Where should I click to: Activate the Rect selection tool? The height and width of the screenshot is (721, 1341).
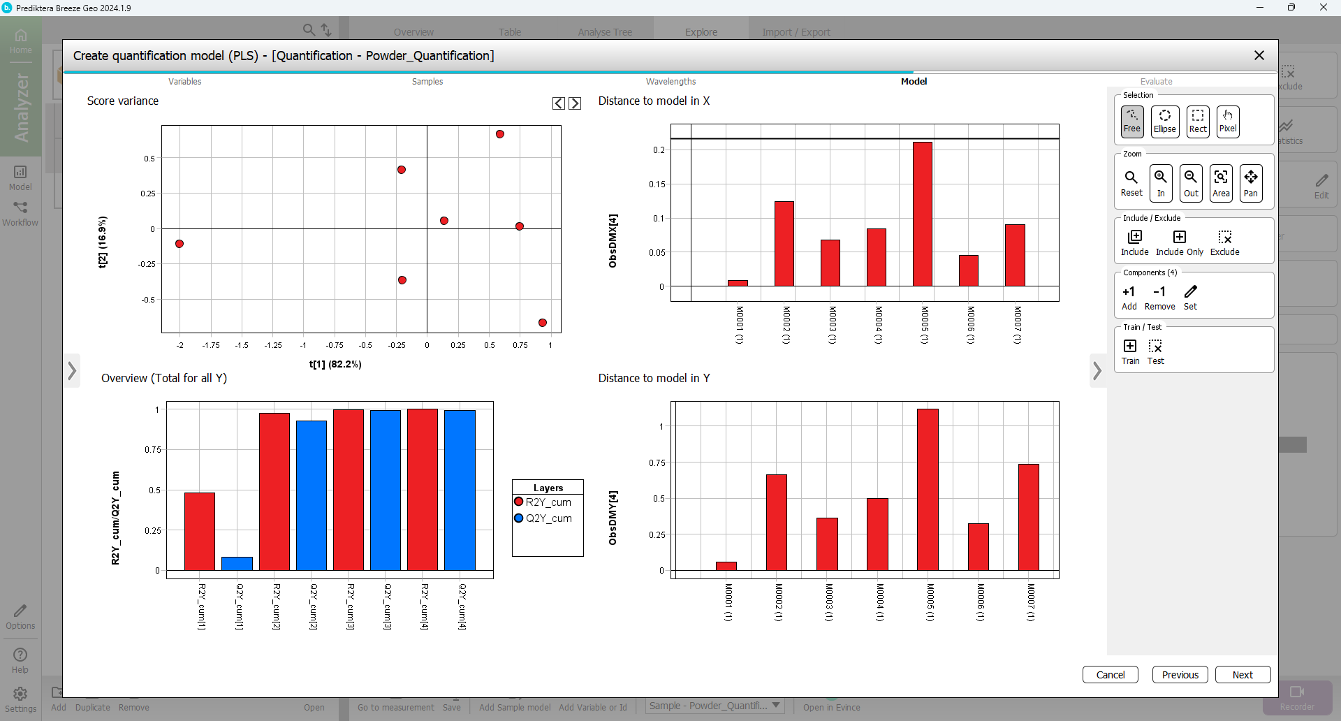pyautogui.click(x=1197, y=122)
